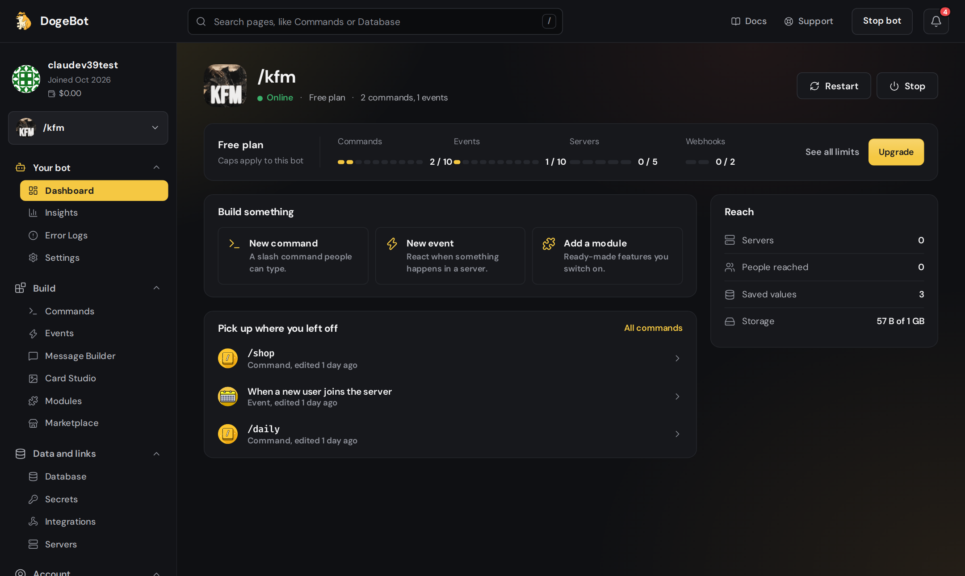Open the Secrets page
Screen dimensions: 965x576
(94, 499)
